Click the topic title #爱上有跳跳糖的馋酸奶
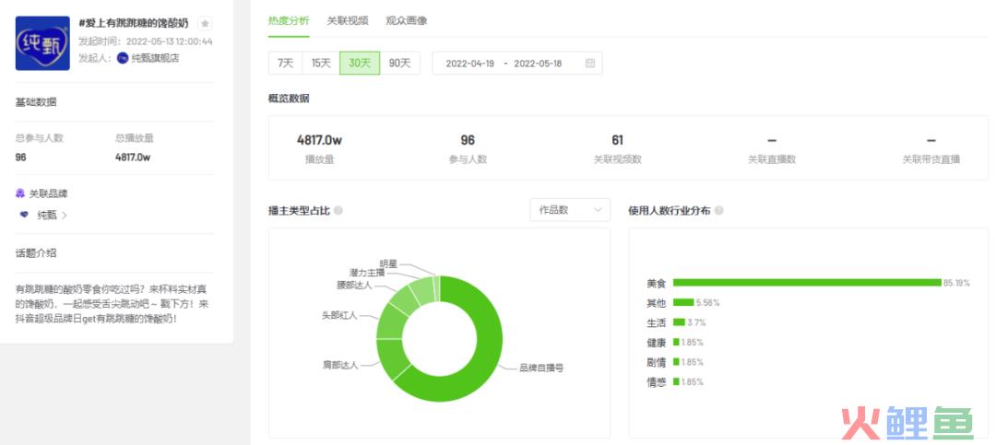 [x=134, y=23]
